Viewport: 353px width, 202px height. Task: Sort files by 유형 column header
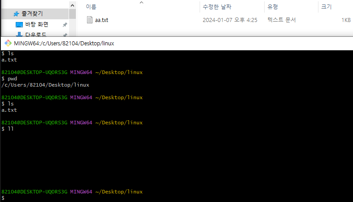(x=273, y=7)
